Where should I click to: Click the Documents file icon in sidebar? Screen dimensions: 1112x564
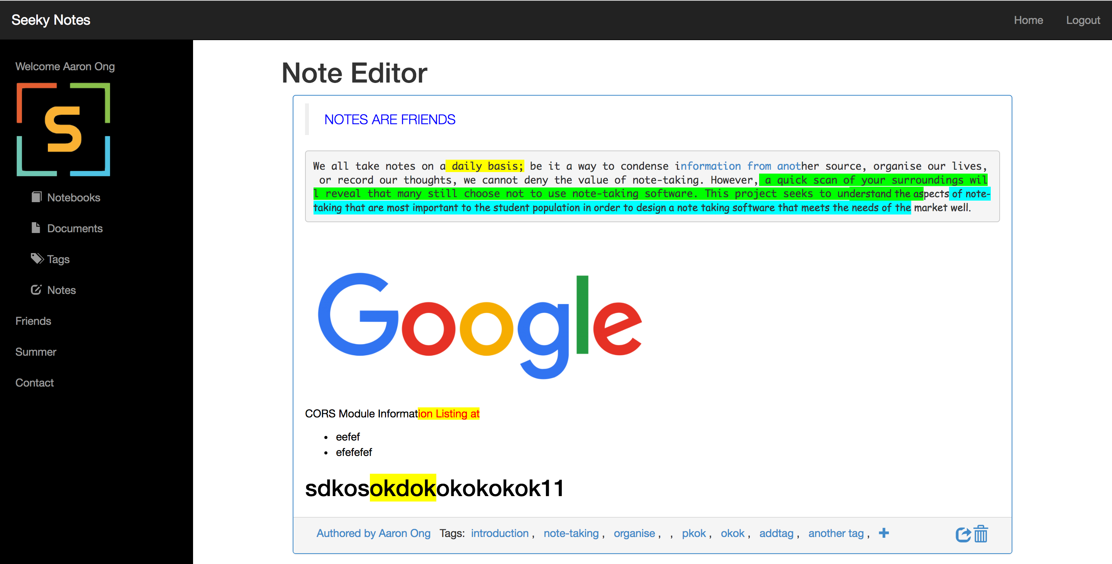pos(36,228)
